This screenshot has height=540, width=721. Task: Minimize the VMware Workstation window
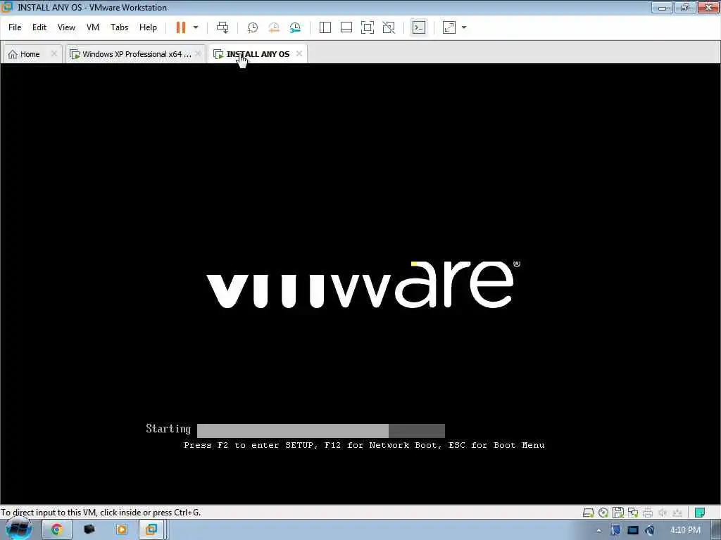(x=662, y=7)
